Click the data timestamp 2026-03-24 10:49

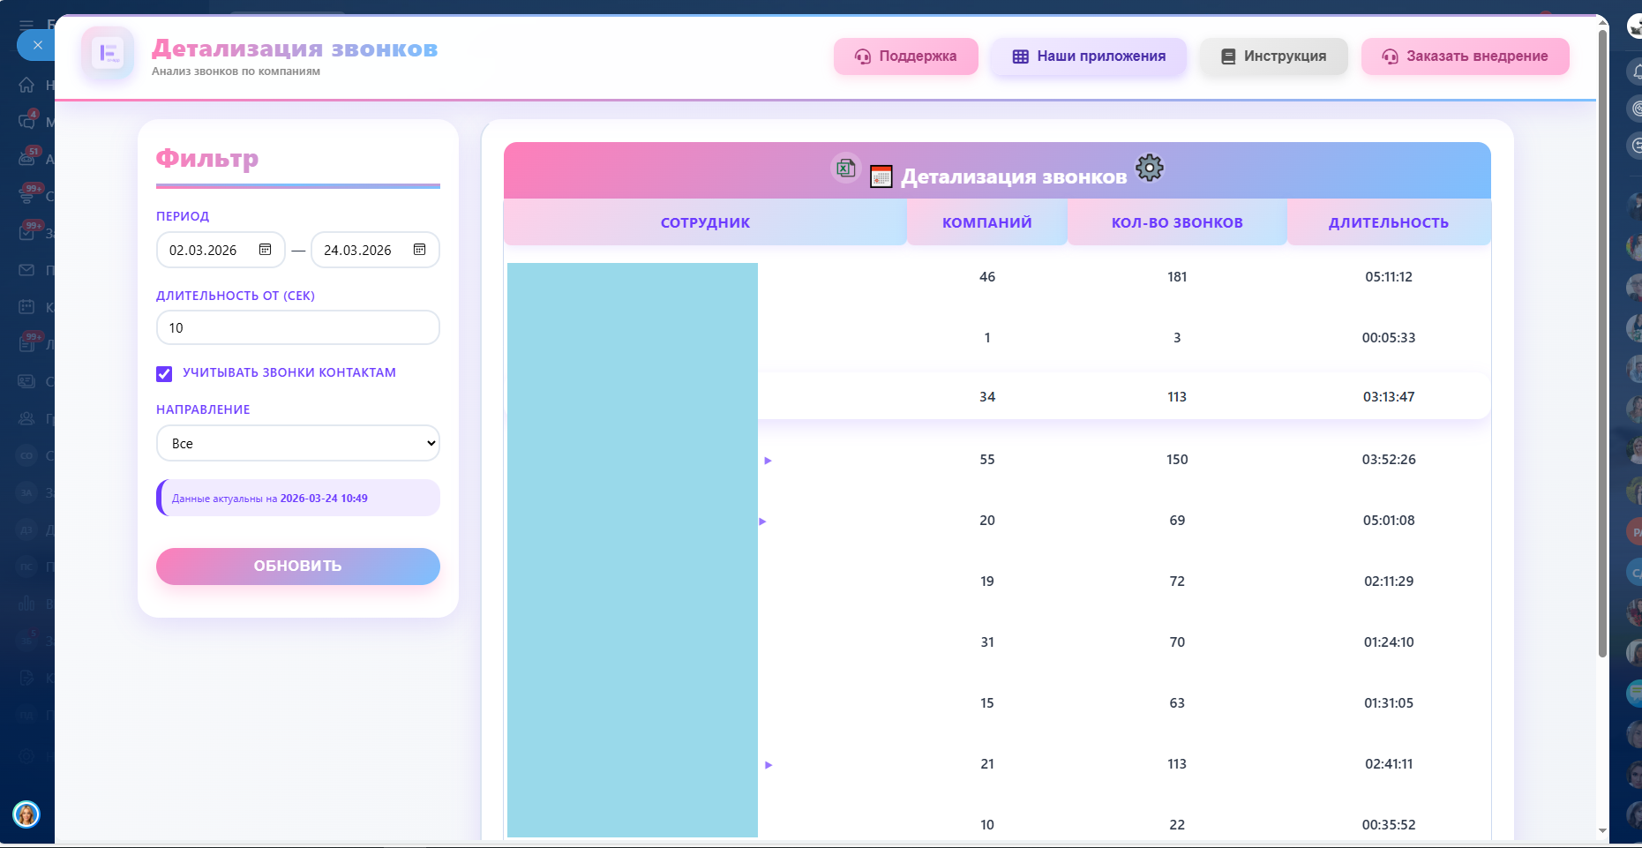pyautogui.click(x=324, y=499)
